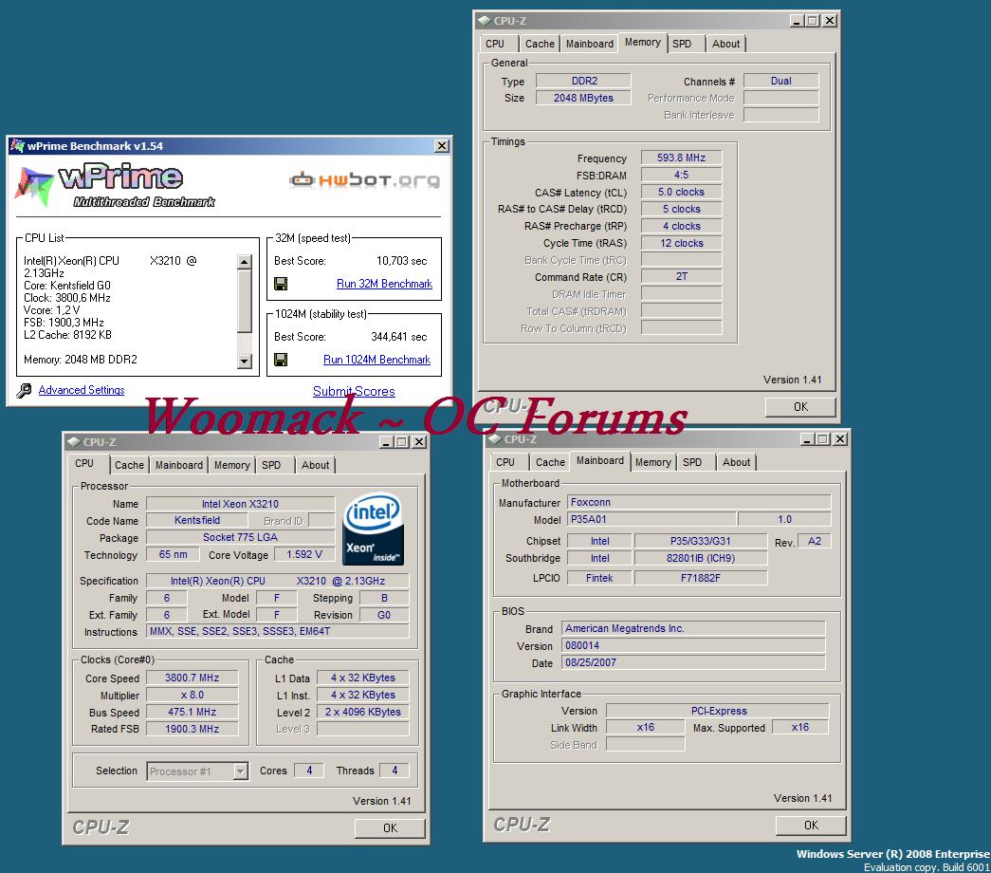
Task: Click the BIOS date 08/25/2007 field
Action: pyautogui.click(x=693, y=662)
